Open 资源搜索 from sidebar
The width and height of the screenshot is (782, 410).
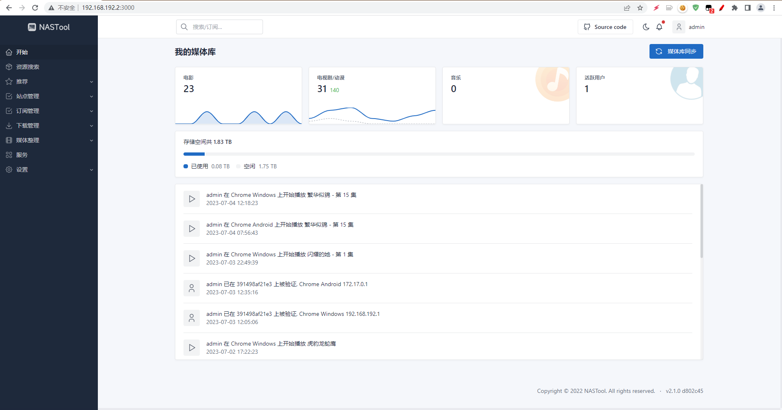28,67
